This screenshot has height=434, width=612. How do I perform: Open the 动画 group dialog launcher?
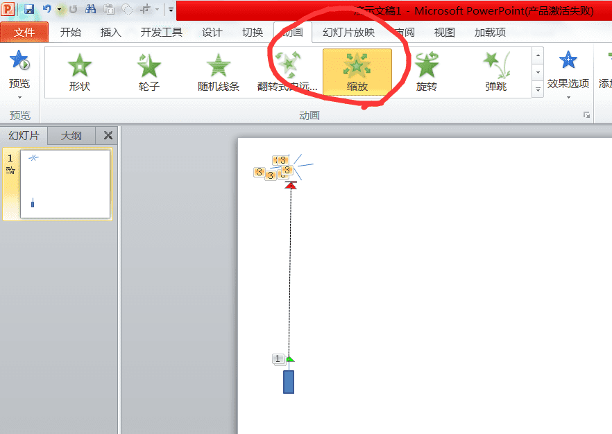pos(586,114)
